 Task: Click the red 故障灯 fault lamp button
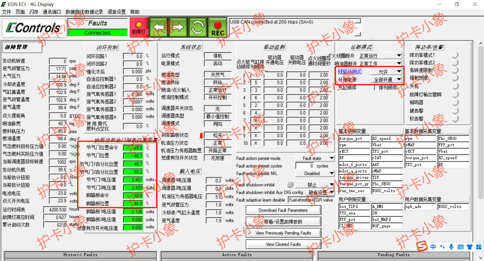(x=139, y=28)
